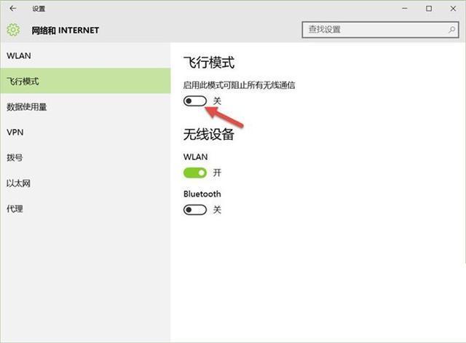Turn on the 飞行模式 airplane mode switch
This screenshot has height=343, width=466.
pyautogui.click(x=195, y=100)
